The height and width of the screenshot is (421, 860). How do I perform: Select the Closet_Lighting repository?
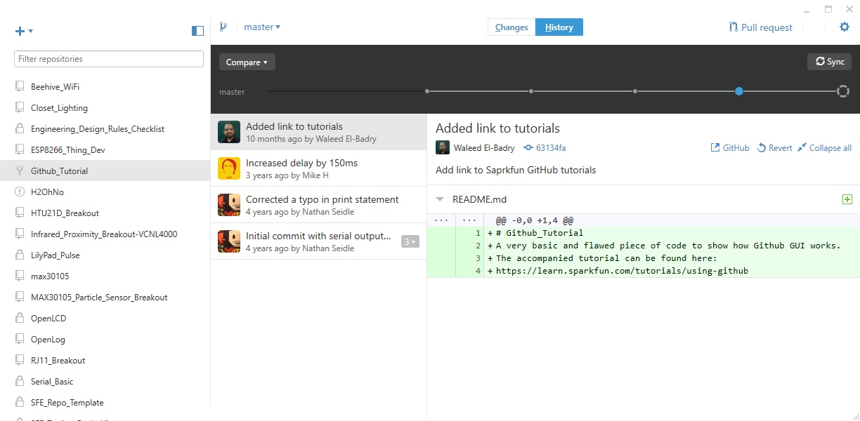[x=105, y=108]
